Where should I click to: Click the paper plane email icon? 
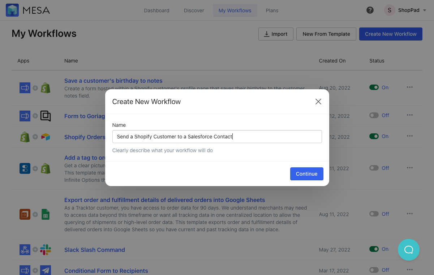pyautogui.click(x=46, y=270)
